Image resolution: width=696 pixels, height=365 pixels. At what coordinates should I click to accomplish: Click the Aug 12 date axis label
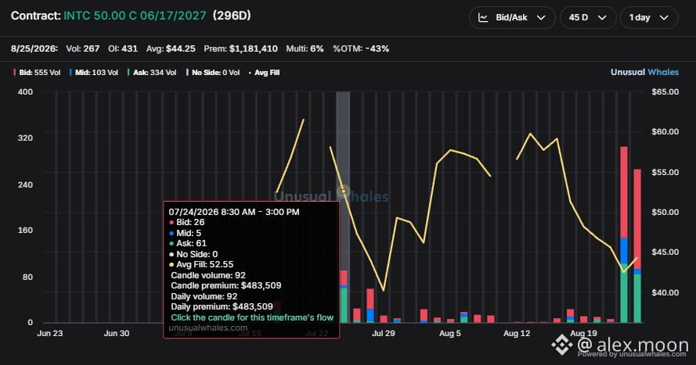pyautogui.click(x=517, y=333)
